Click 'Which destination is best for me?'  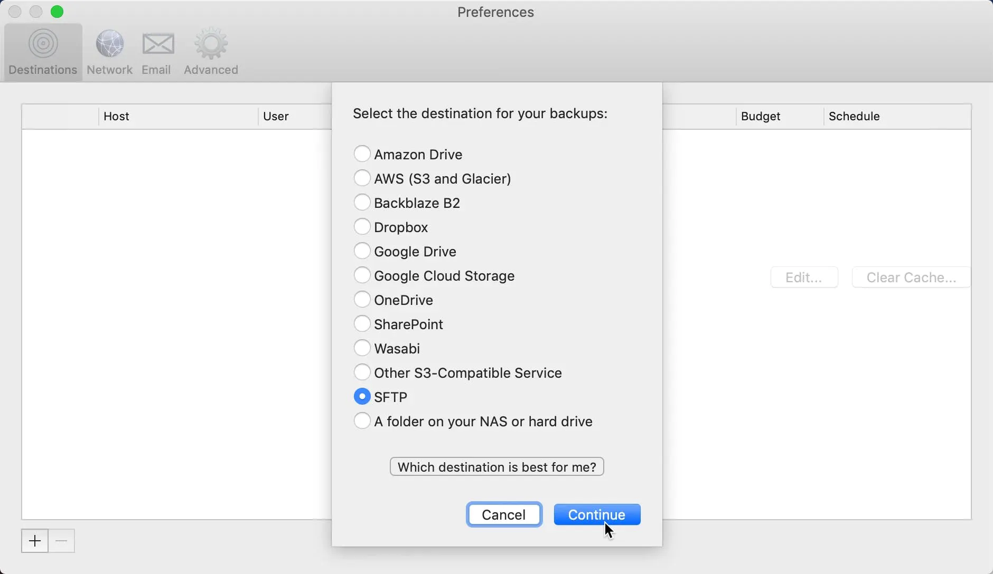tap(496, 467)
